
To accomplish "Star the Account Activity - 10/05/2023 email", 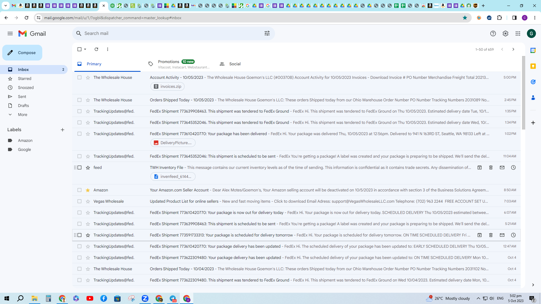I will click(88, 77).
